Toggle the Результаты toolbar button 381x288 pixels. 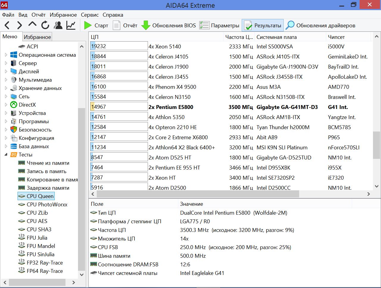263,26
